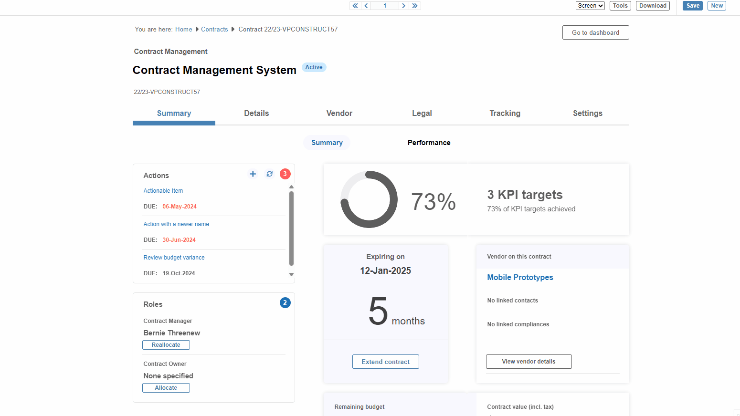This screenshot has width=740, height=416.
Task: Click the No linked contacts text
Action: click(x=512, y=301)
